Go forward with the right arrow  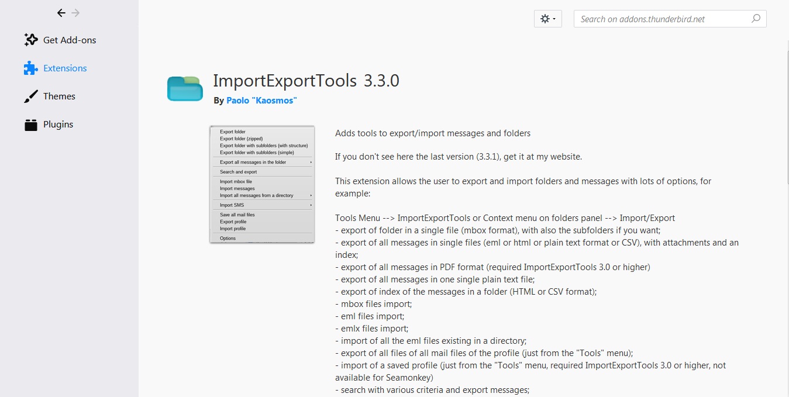tap(76, 13)
